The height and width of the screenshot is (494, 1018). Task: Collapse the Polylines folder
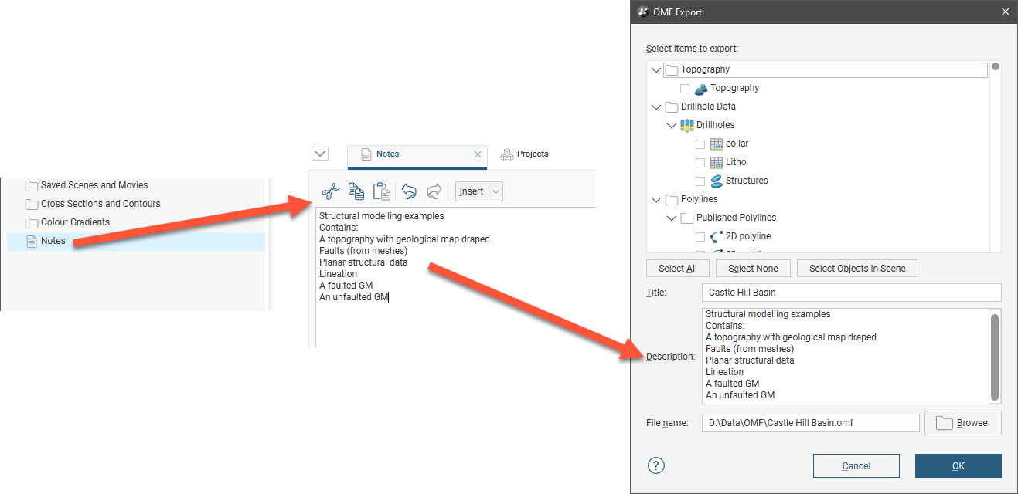click(656, 199)
